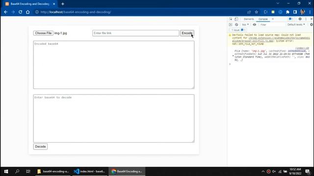314x176 pixels.
Task: Switch to the Console tab
Action: [263, 19]
